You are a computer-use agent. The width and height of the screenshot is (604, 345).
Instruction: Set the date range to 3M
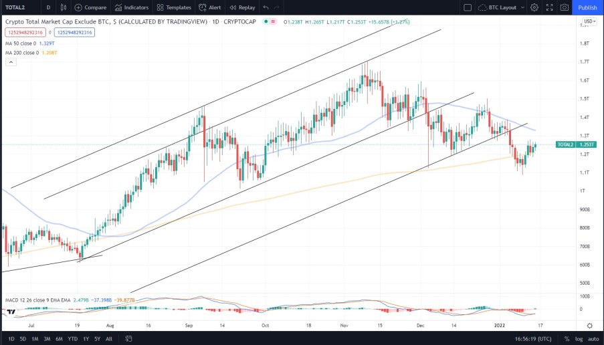coord(47,339)
